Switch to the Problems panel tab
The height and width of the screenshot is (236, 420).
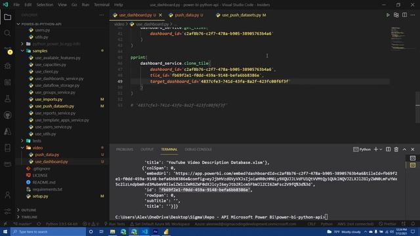click(125, 149)
